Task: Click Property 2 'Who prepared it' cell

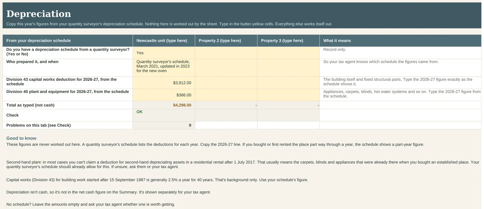Action: click(x=226, y=68)
